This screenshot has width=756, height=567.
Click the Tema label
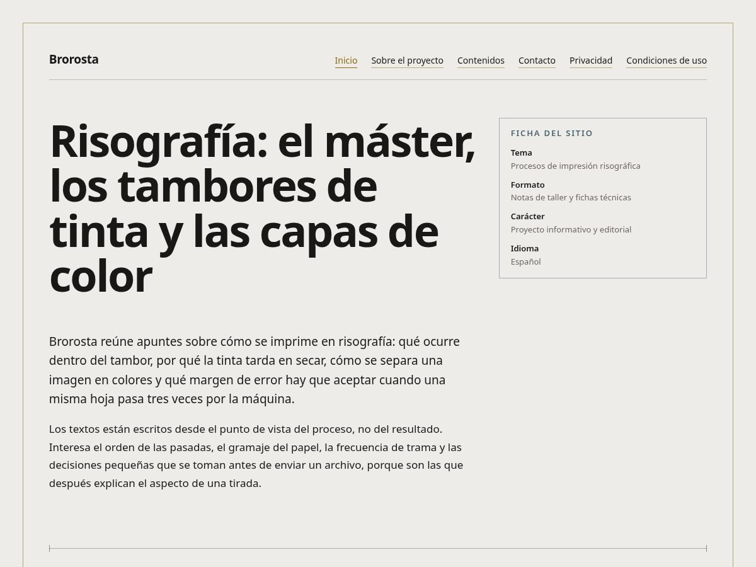(x=522, y=152)
